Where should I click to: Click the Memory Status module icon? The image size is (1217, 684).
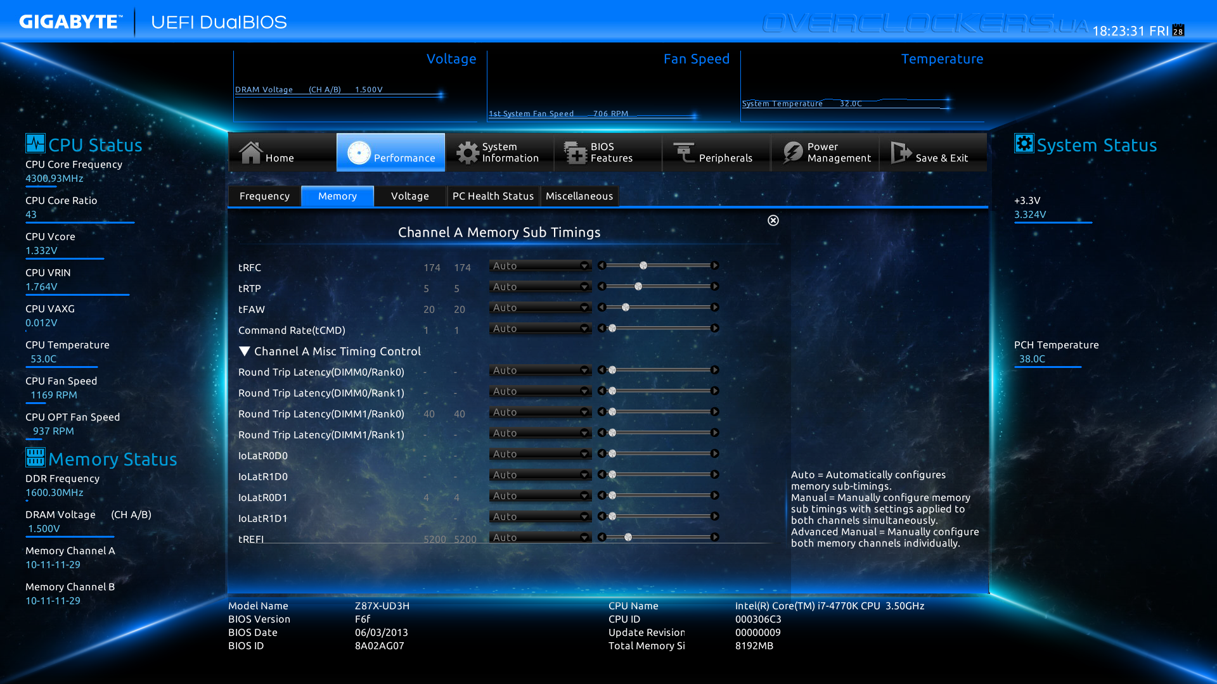click(x=35, y=457)
